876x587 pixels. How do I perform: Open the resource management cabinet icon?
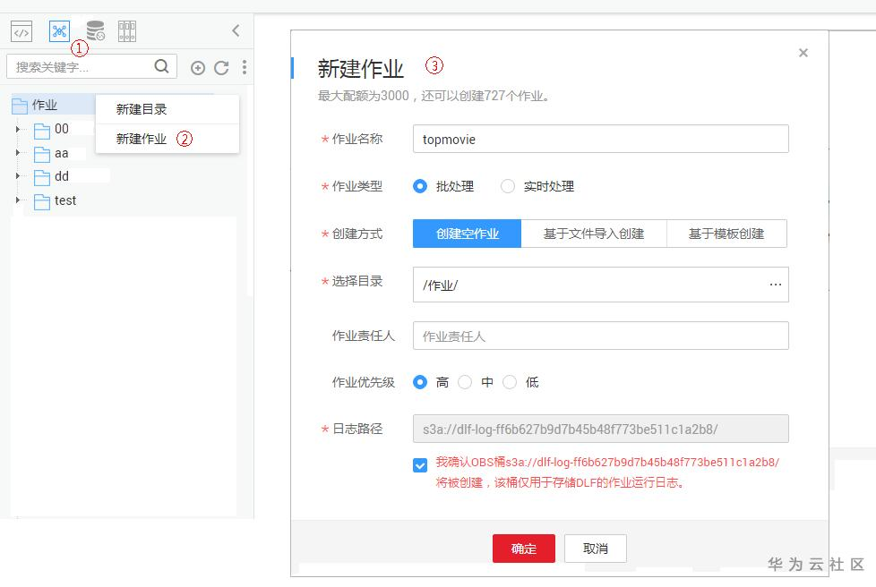tap(127, 31)
